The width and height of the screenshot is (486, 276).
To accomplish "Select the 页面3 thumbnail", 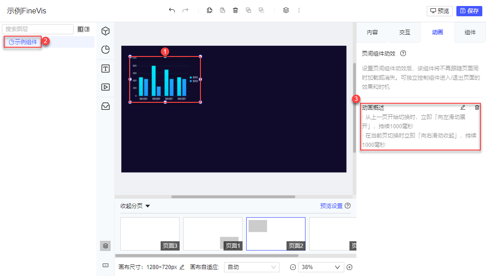I will tap(150, 234).
